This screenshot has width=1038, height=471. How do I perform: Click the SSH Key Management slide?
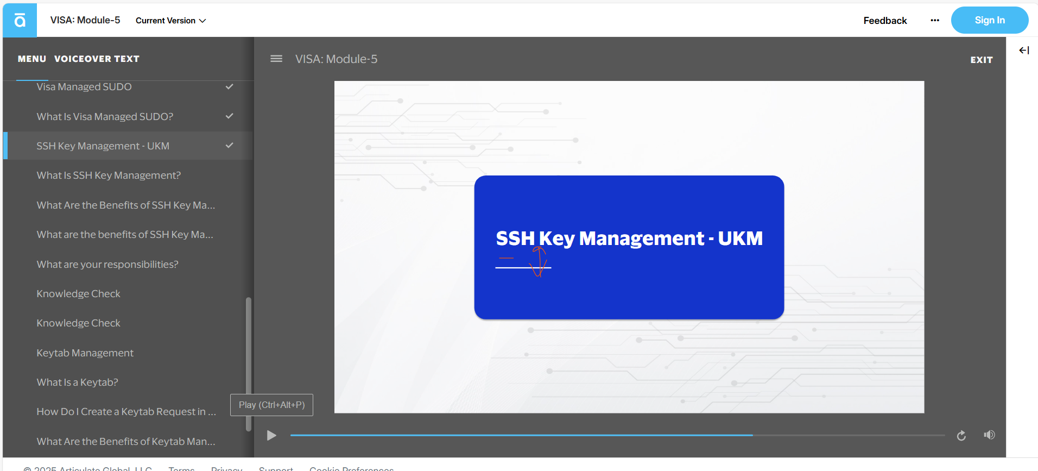(629, 247)
